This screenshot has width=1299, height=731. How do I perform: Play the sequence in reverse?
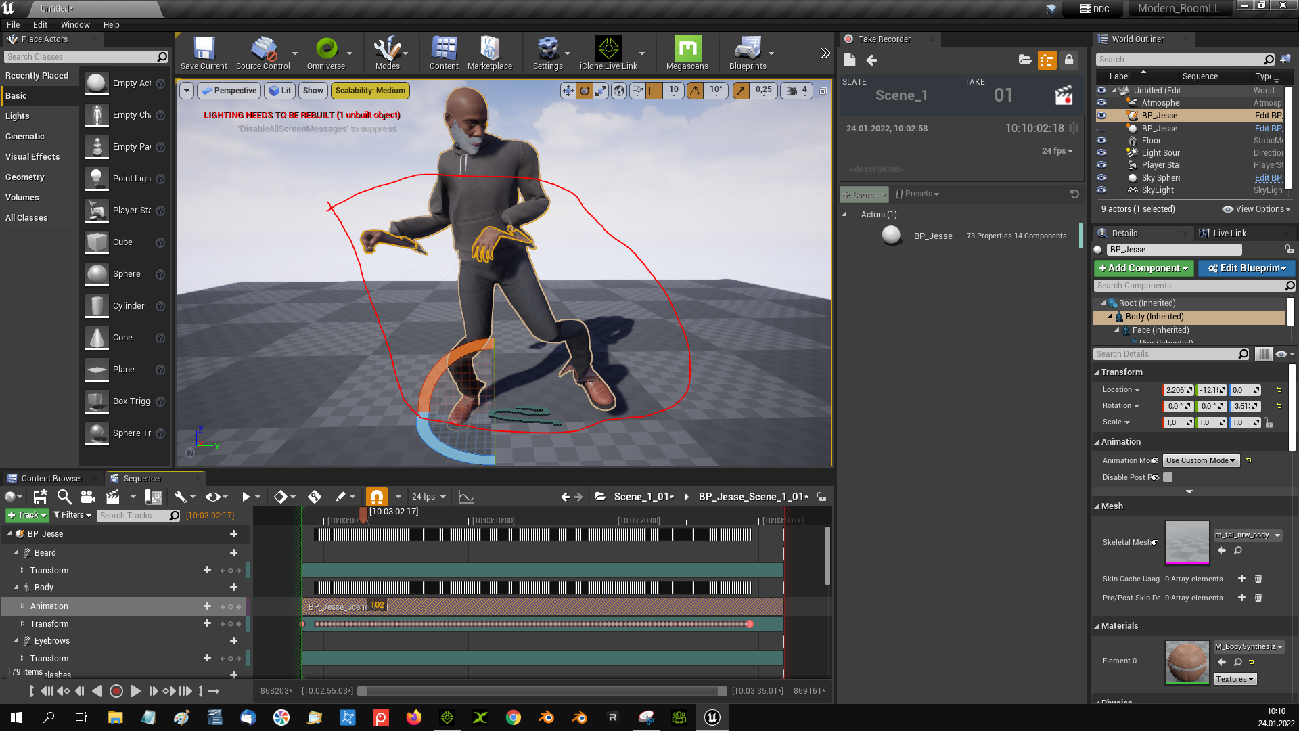(x=97, y=691)
